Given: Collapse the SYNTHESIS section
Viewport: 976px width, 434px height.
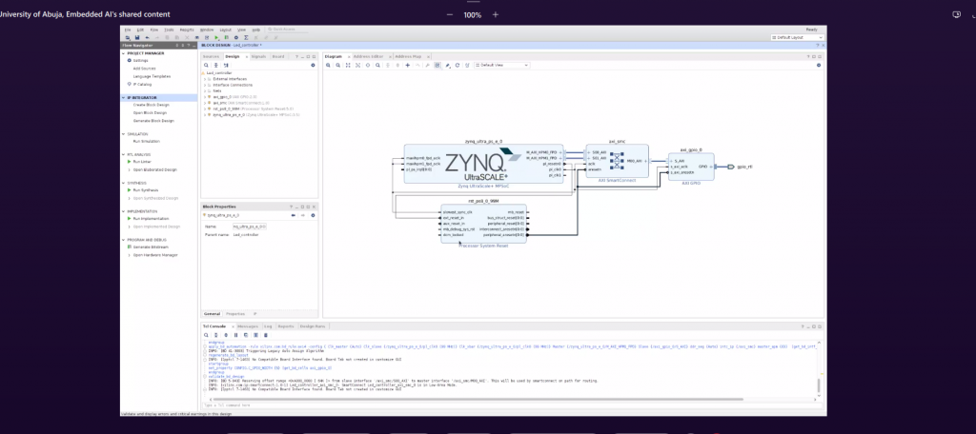Looking at the screenshot, I should (x=123, y=183).
